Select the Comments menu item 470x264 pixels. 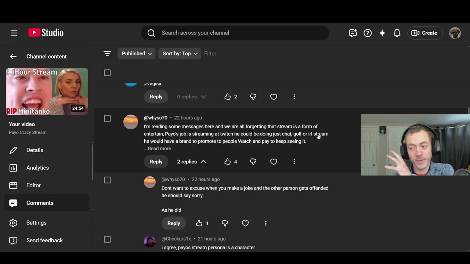point(47,203)
